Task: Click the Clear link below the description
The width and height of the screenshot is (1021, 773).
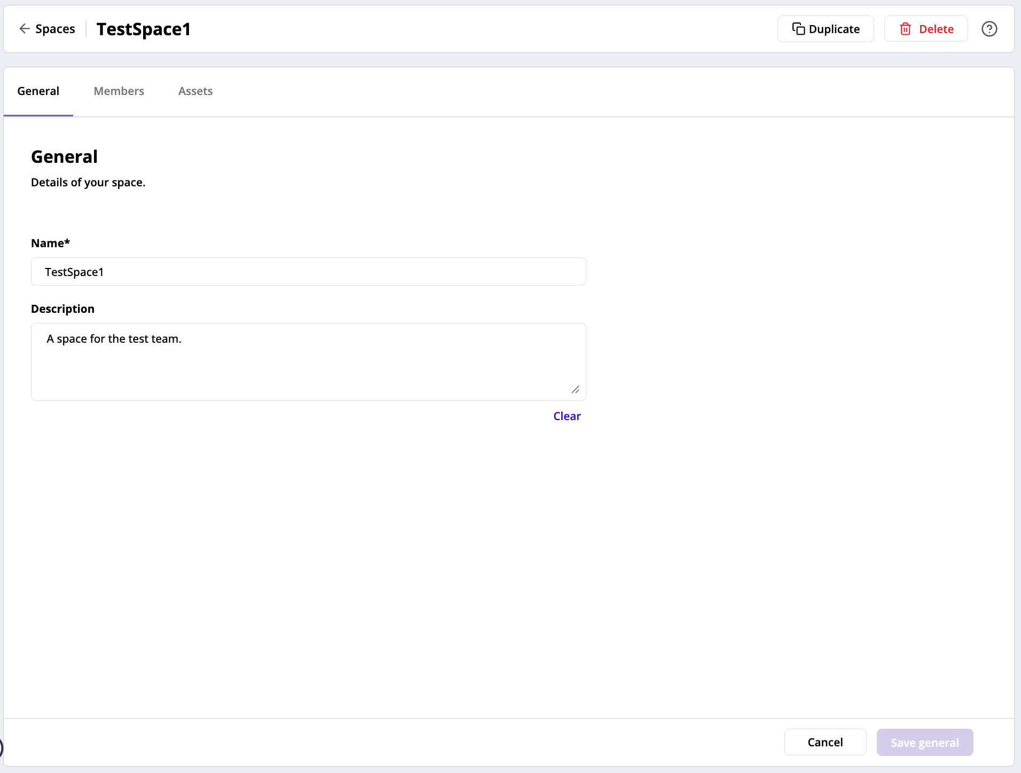Action: point(567,416)
